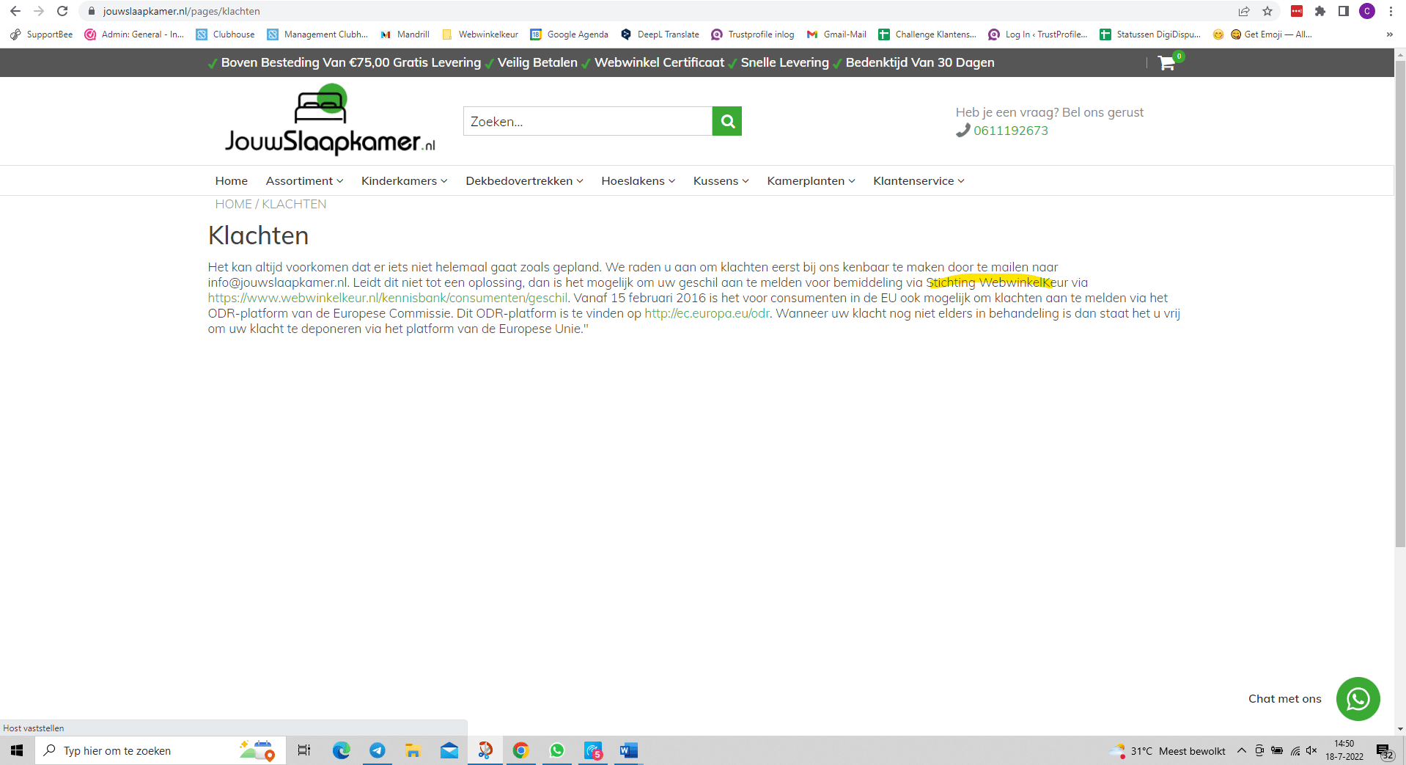The height and width of the screenshot is (765, 1406).
Task: Click the green search magnifier button
Action: 727,121
